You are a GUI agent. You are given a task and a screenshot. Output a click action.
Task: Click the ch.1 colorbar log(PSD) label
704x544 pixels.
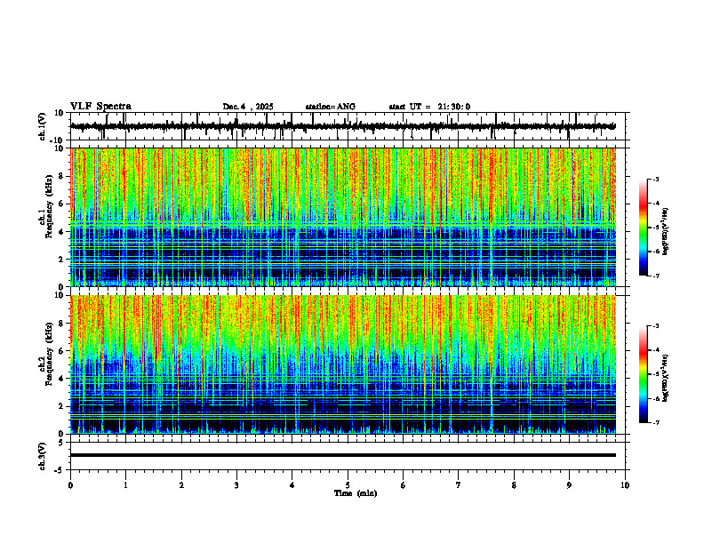pos(666,232)
